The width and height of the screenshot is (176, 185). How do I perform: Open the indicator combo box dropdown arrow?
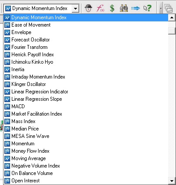(x=75, y=8)
